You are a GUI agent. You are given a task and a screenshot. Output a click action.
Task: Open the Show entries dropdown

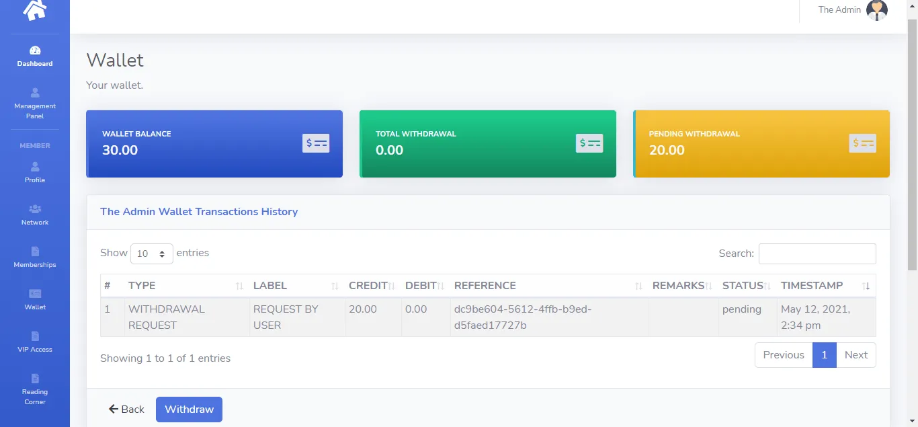point(151,254)
